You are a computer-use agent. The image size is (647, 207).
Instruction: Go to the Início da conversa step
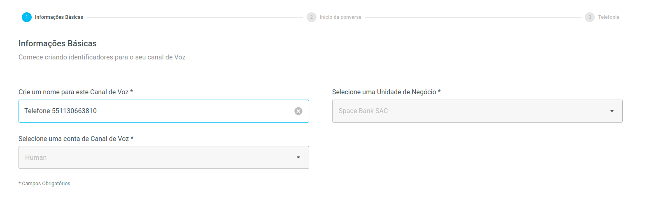click(340, 17)
